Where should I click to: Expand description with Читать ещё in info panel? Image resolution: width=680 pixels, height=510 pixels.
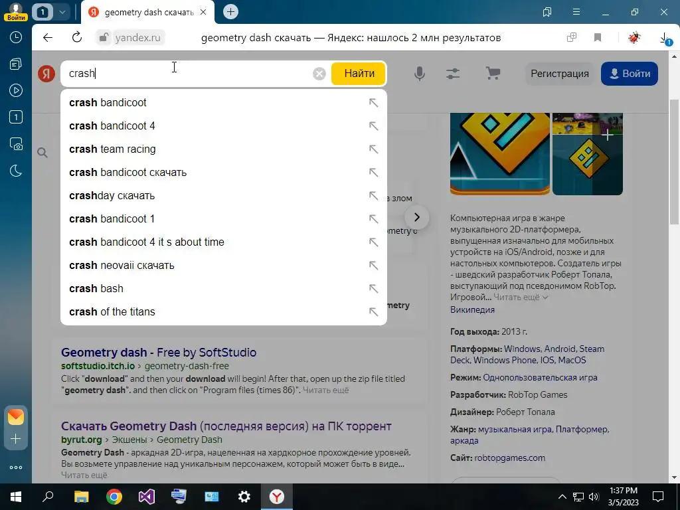coord(521,297)
